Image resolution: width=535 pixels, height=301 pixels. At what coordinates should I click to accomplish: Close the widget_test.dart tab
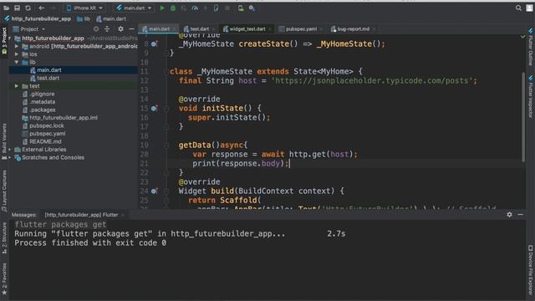click(x=269, y=29)
